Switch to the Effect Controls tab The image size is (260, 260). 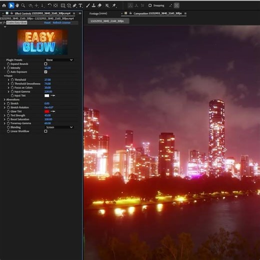click(x=42, y=13)
